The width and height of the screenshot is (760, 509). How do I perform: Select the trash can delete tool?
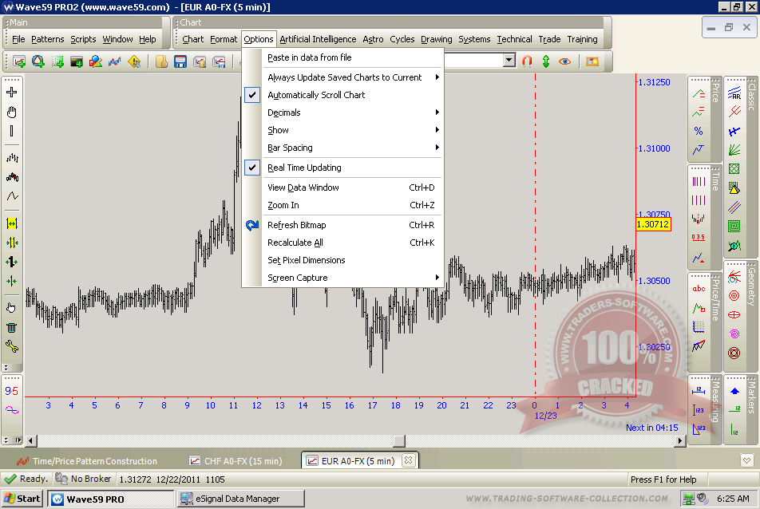pos(12,327)
